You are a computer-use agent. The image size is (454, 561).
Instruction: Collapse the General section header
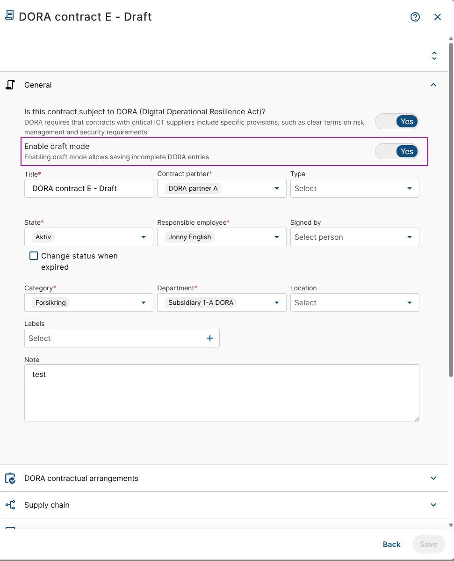(433, 85)
